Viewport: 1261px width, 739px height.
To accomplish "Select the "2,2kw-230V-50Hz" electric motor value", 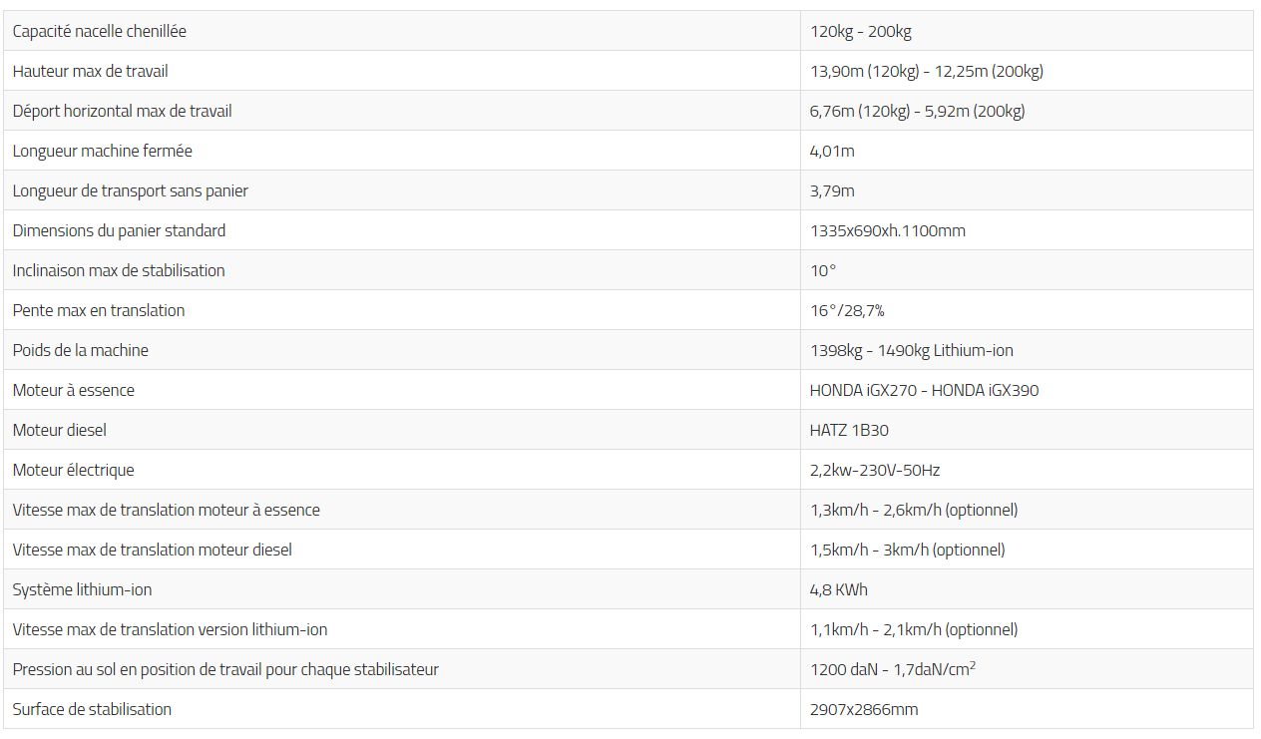I will [x=875, y=470].
